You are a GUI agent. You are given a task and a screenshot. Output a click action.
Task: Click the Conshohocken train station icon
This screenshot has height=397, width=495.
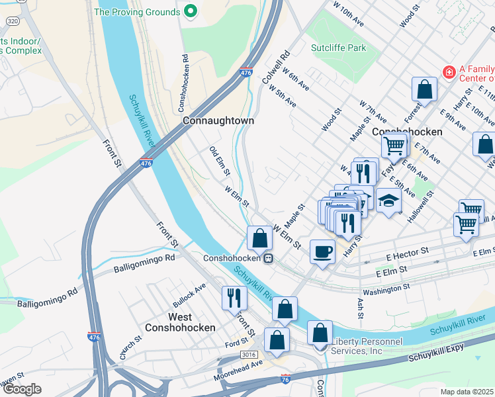(268, 259)
